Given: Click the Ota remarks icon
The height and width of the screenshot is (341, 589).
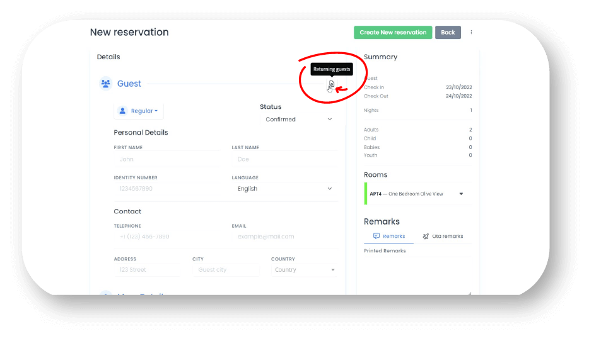Looking at the screenshot, I should pyautogui.click(x=426, y=236).
